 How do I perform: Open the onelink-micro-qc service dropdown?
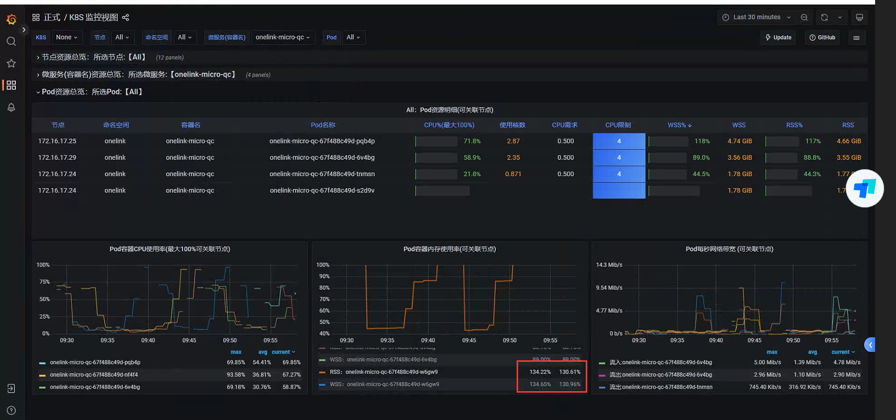click(282, 37)
